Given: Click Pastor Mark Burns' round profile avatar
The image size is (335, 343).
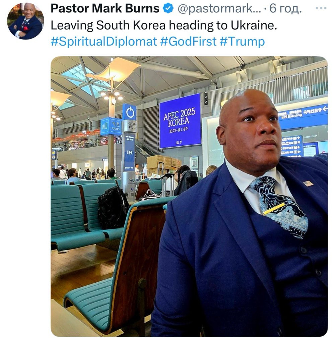Looking at the screenshot, I should pos(25,21).
